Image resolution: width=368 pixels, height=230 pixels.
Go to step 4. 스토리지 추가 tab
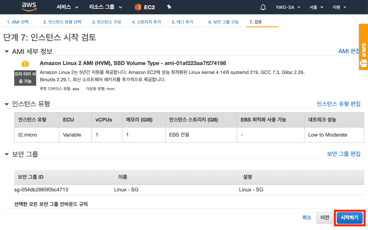pos(146,22)
